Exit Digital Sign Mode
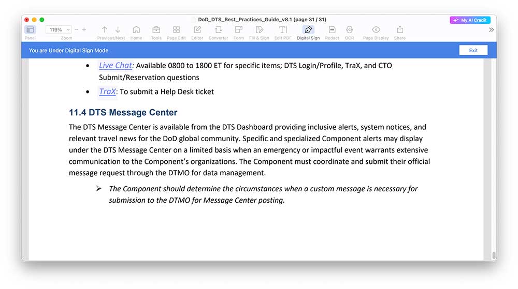The width and height of the screenshot is (518, 289). pos(473,51)
